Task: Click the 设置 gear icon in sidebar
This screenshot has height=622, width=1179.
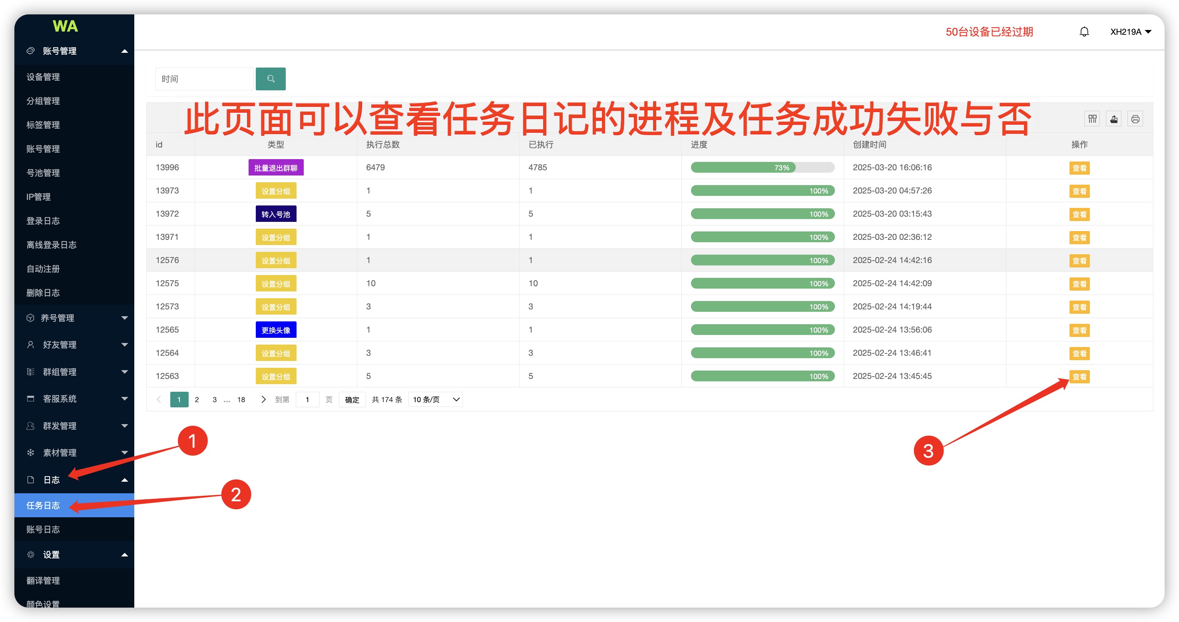Action: tap(31, 554)
